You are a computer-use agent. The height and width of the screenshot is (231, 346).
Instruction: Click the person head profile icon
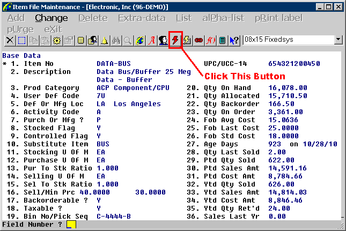[x=163, y=41]
